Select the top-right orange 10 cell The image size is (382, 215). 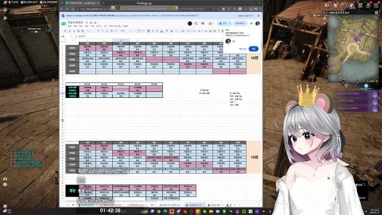click(x=254, y=59)
